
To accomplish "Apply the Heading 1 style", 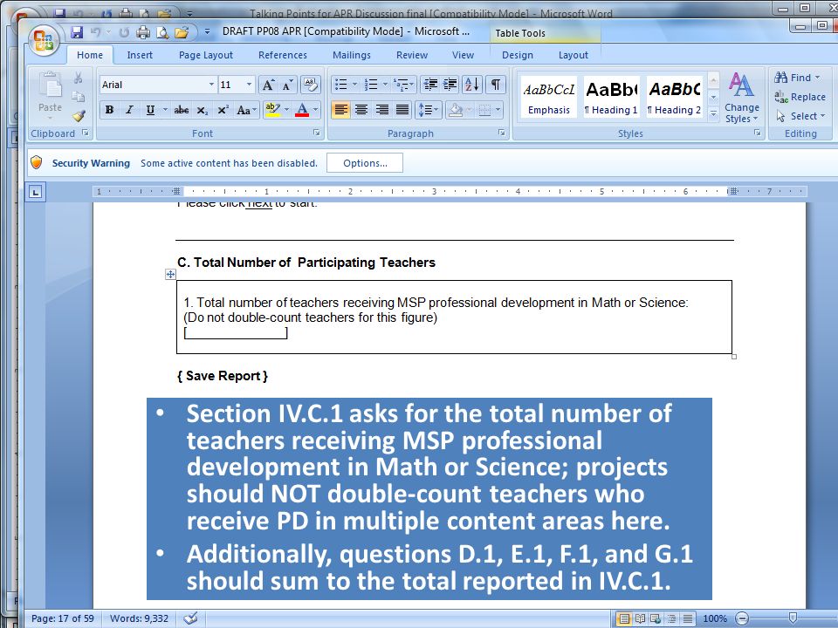I will click(611, 97).
